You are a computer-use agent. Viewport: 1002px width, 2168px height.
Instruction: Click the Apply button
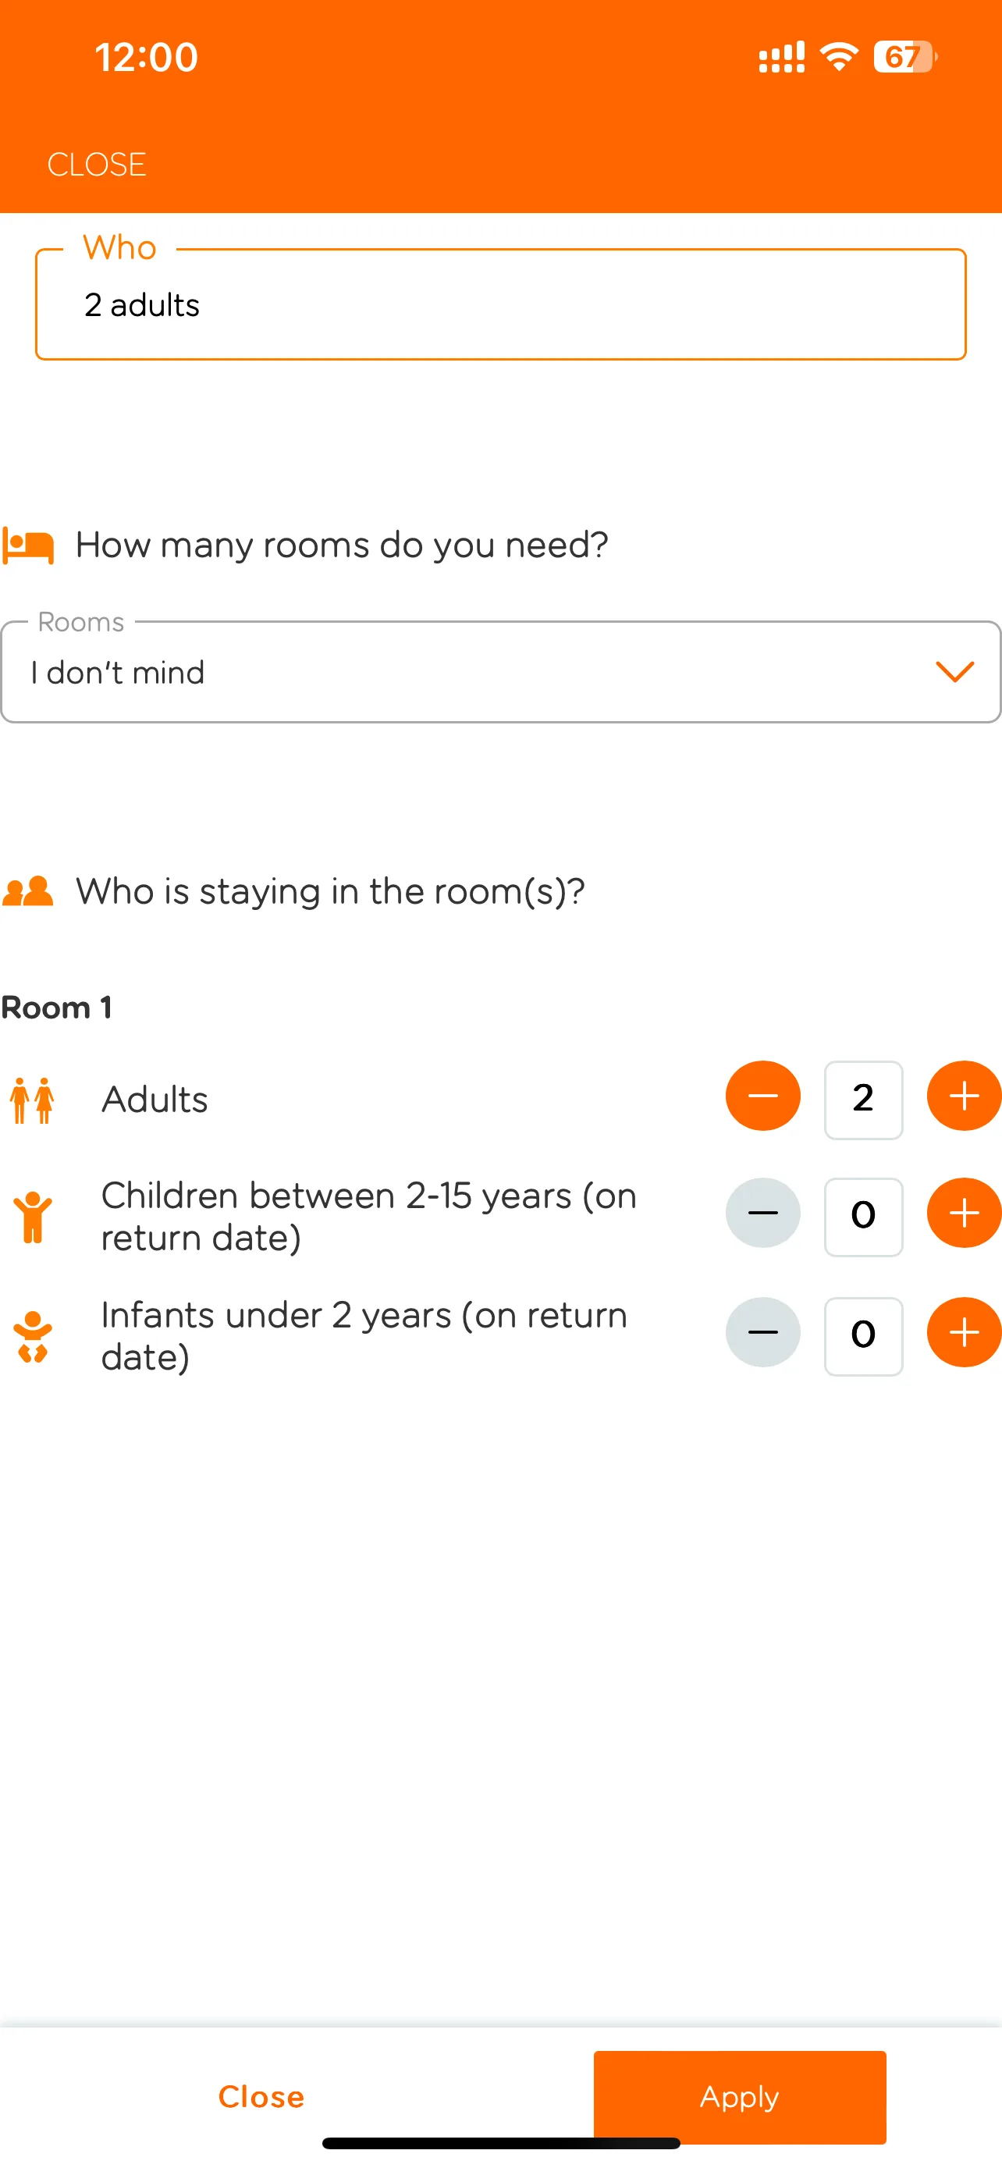click(740, 2095)
